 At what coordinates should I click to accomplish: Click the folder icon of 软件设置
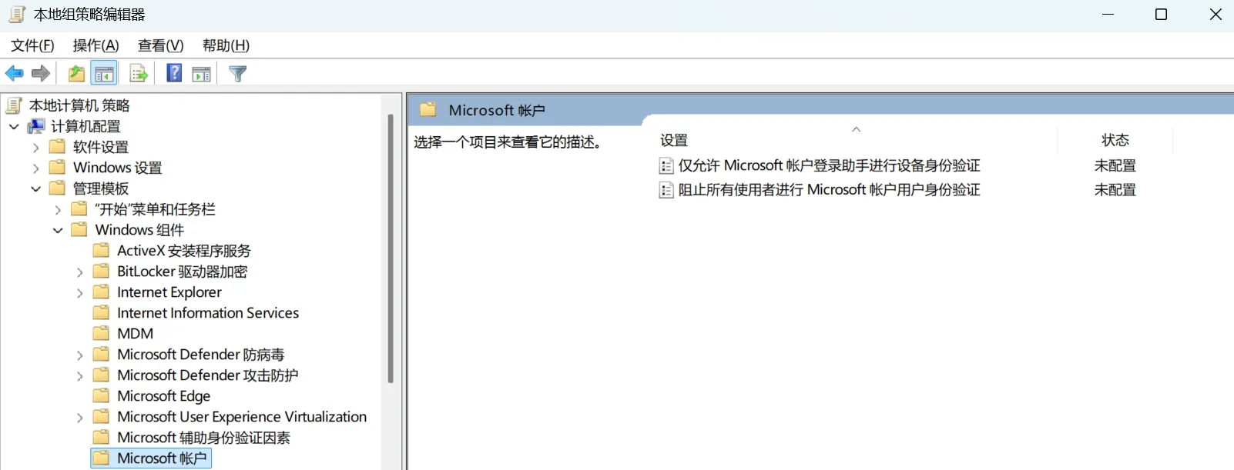pos(57,146)
